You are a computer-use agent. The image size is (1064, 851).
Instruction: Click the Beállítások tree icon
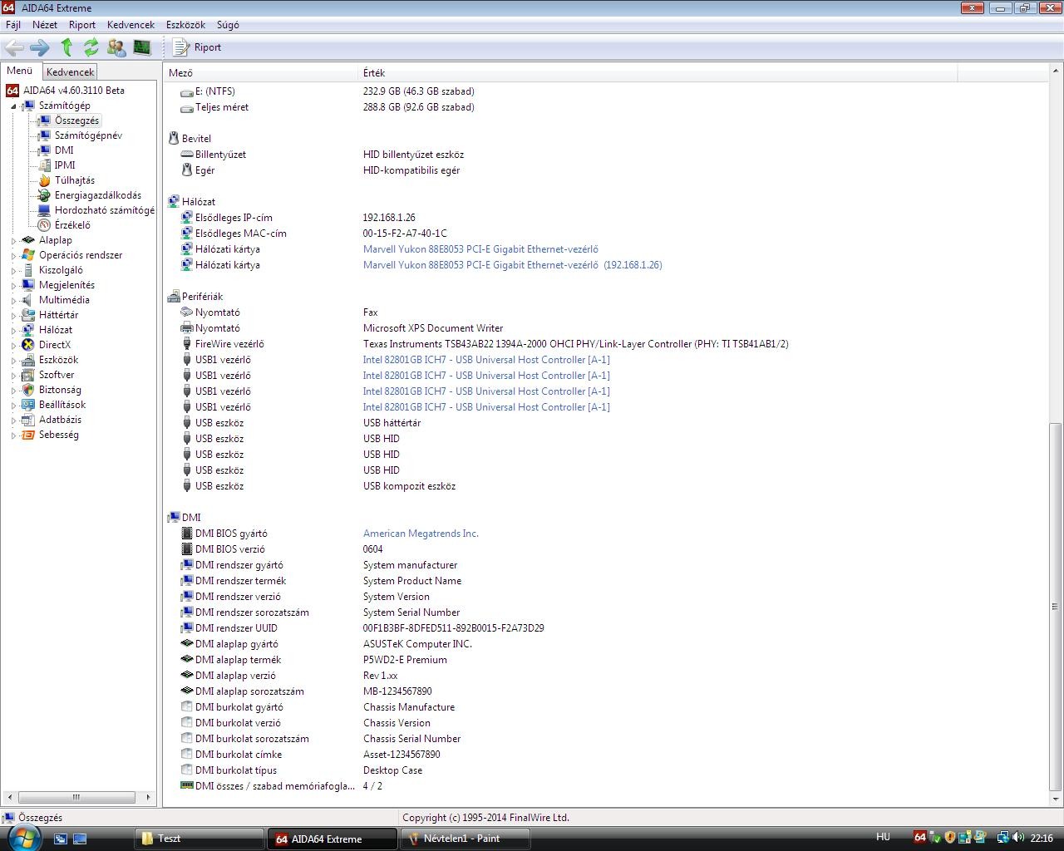pos(28,405)
